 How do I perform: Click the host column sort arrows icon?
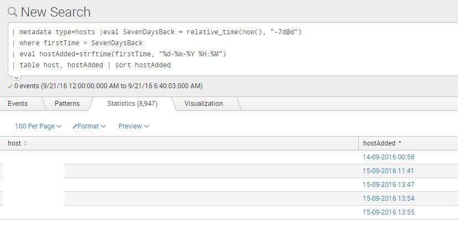[25, 143]
